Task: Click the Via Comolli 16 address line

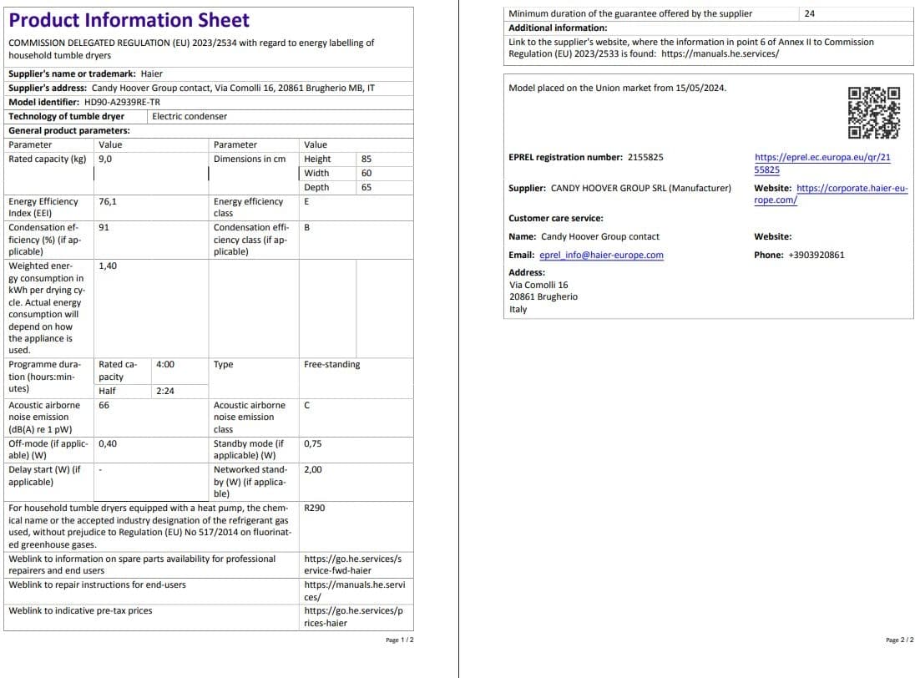Action: pos(538,285)
